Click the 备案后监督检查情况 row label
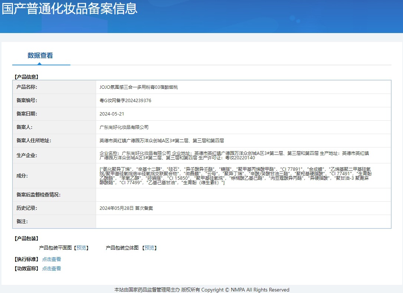 point(39,195)
